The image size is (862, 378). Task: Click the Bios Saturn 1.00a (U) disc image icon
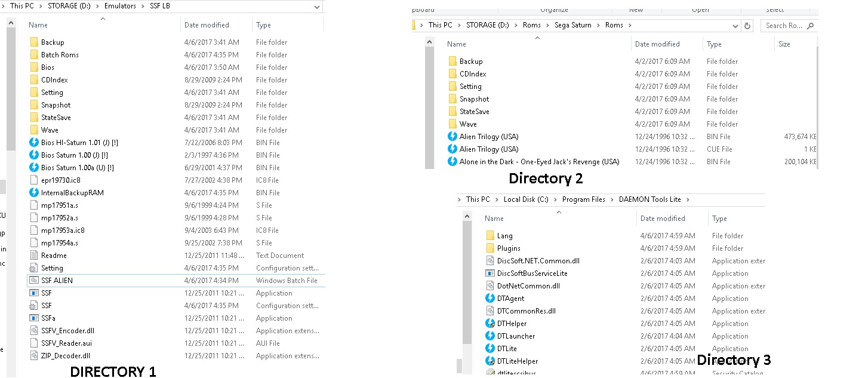click(34, 168)
